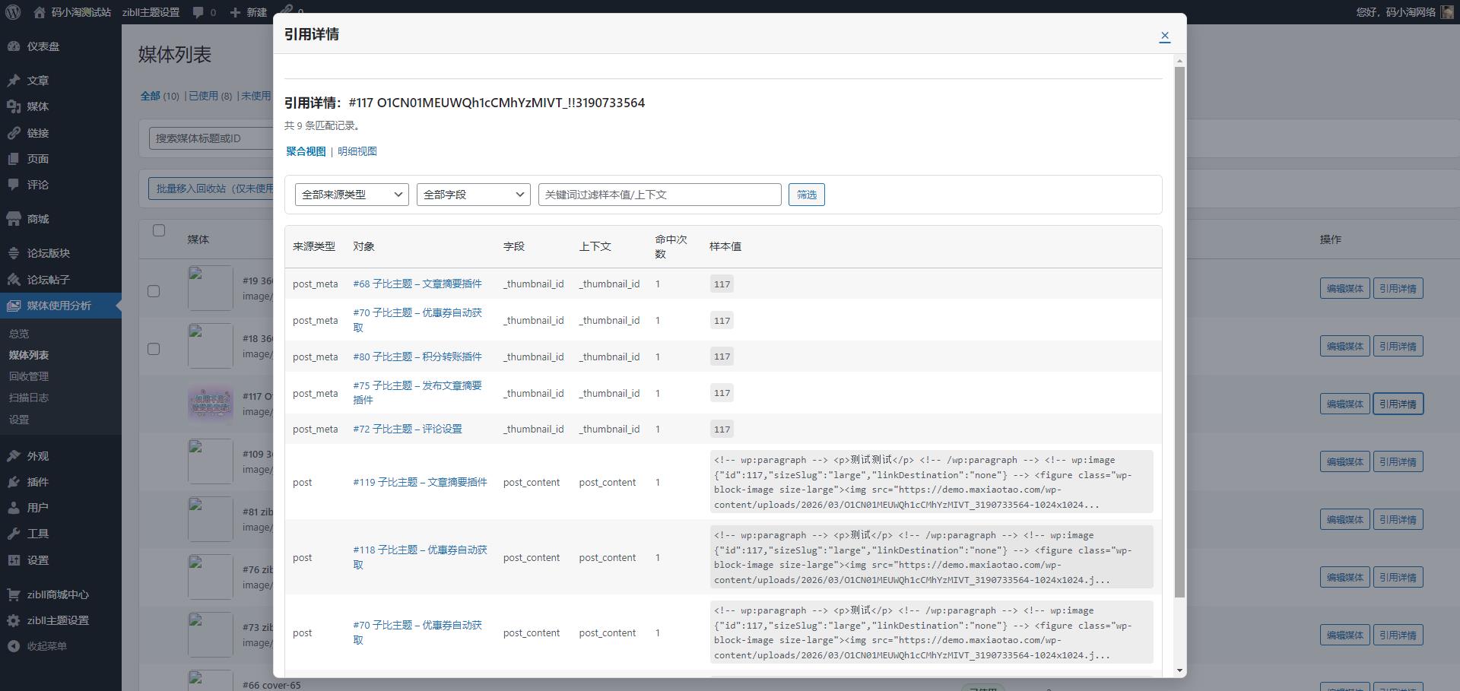Collapse the sidebar via 收起菜单
This screenshot has width=1460, height=691.
46,646
